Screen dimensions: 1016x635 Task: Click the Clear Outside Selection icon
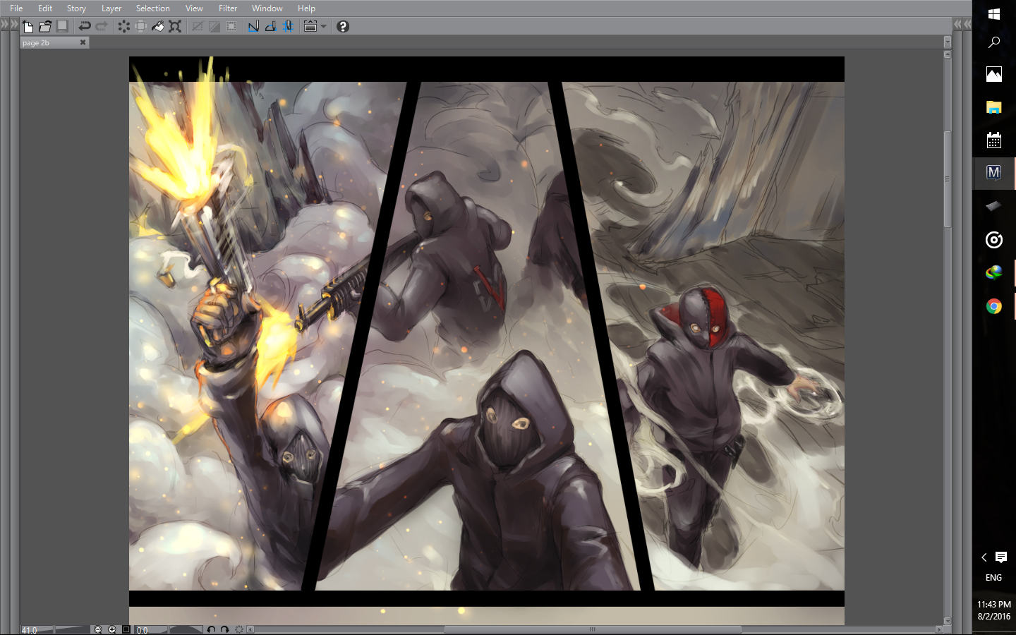point(141,27)
